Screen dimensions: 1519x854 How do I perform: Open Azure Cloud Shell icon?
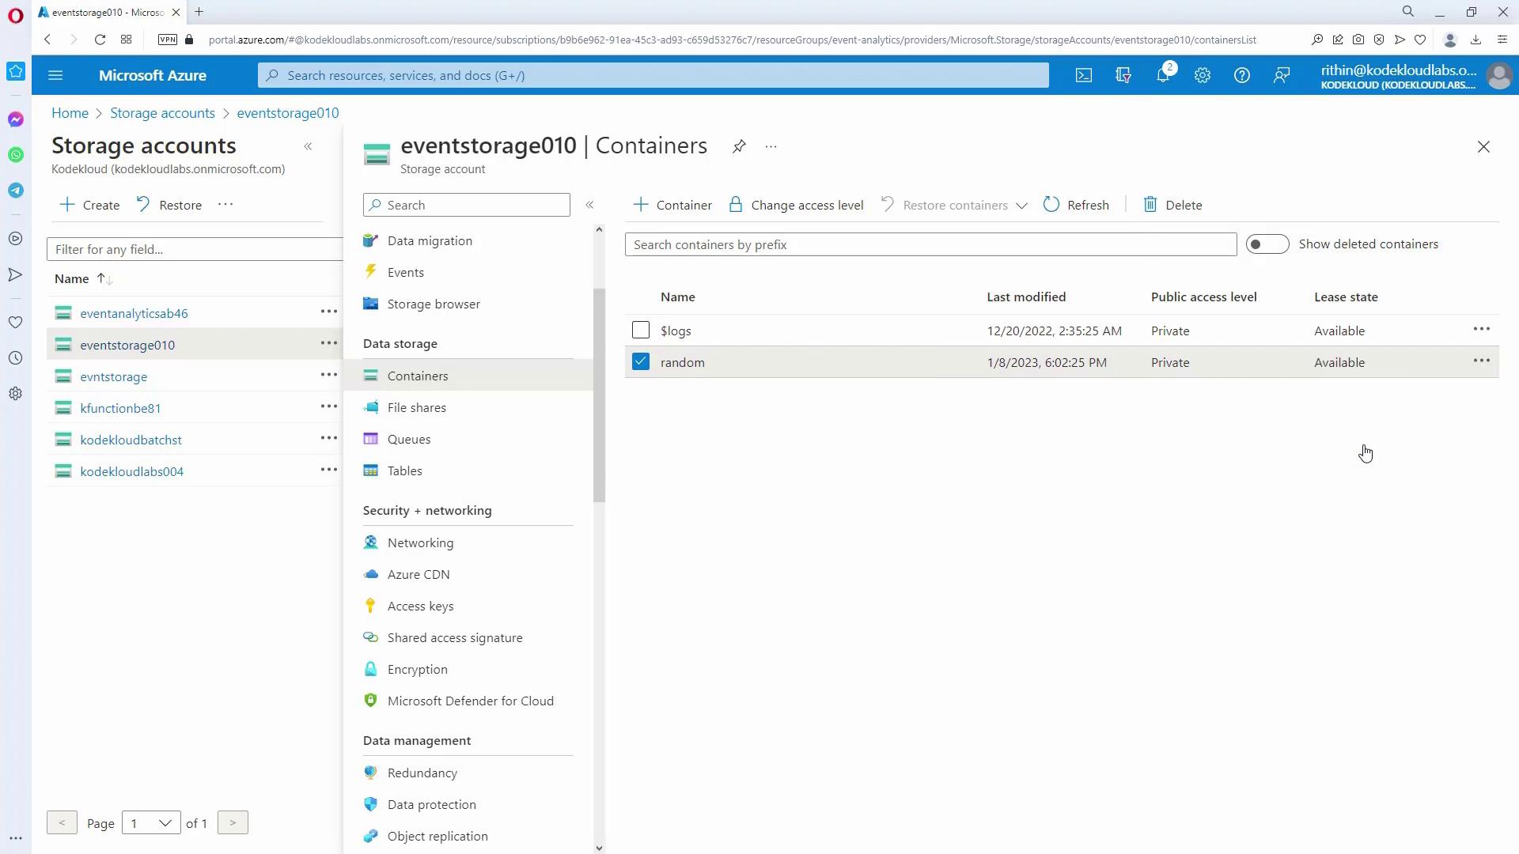tap(1083, 75)
